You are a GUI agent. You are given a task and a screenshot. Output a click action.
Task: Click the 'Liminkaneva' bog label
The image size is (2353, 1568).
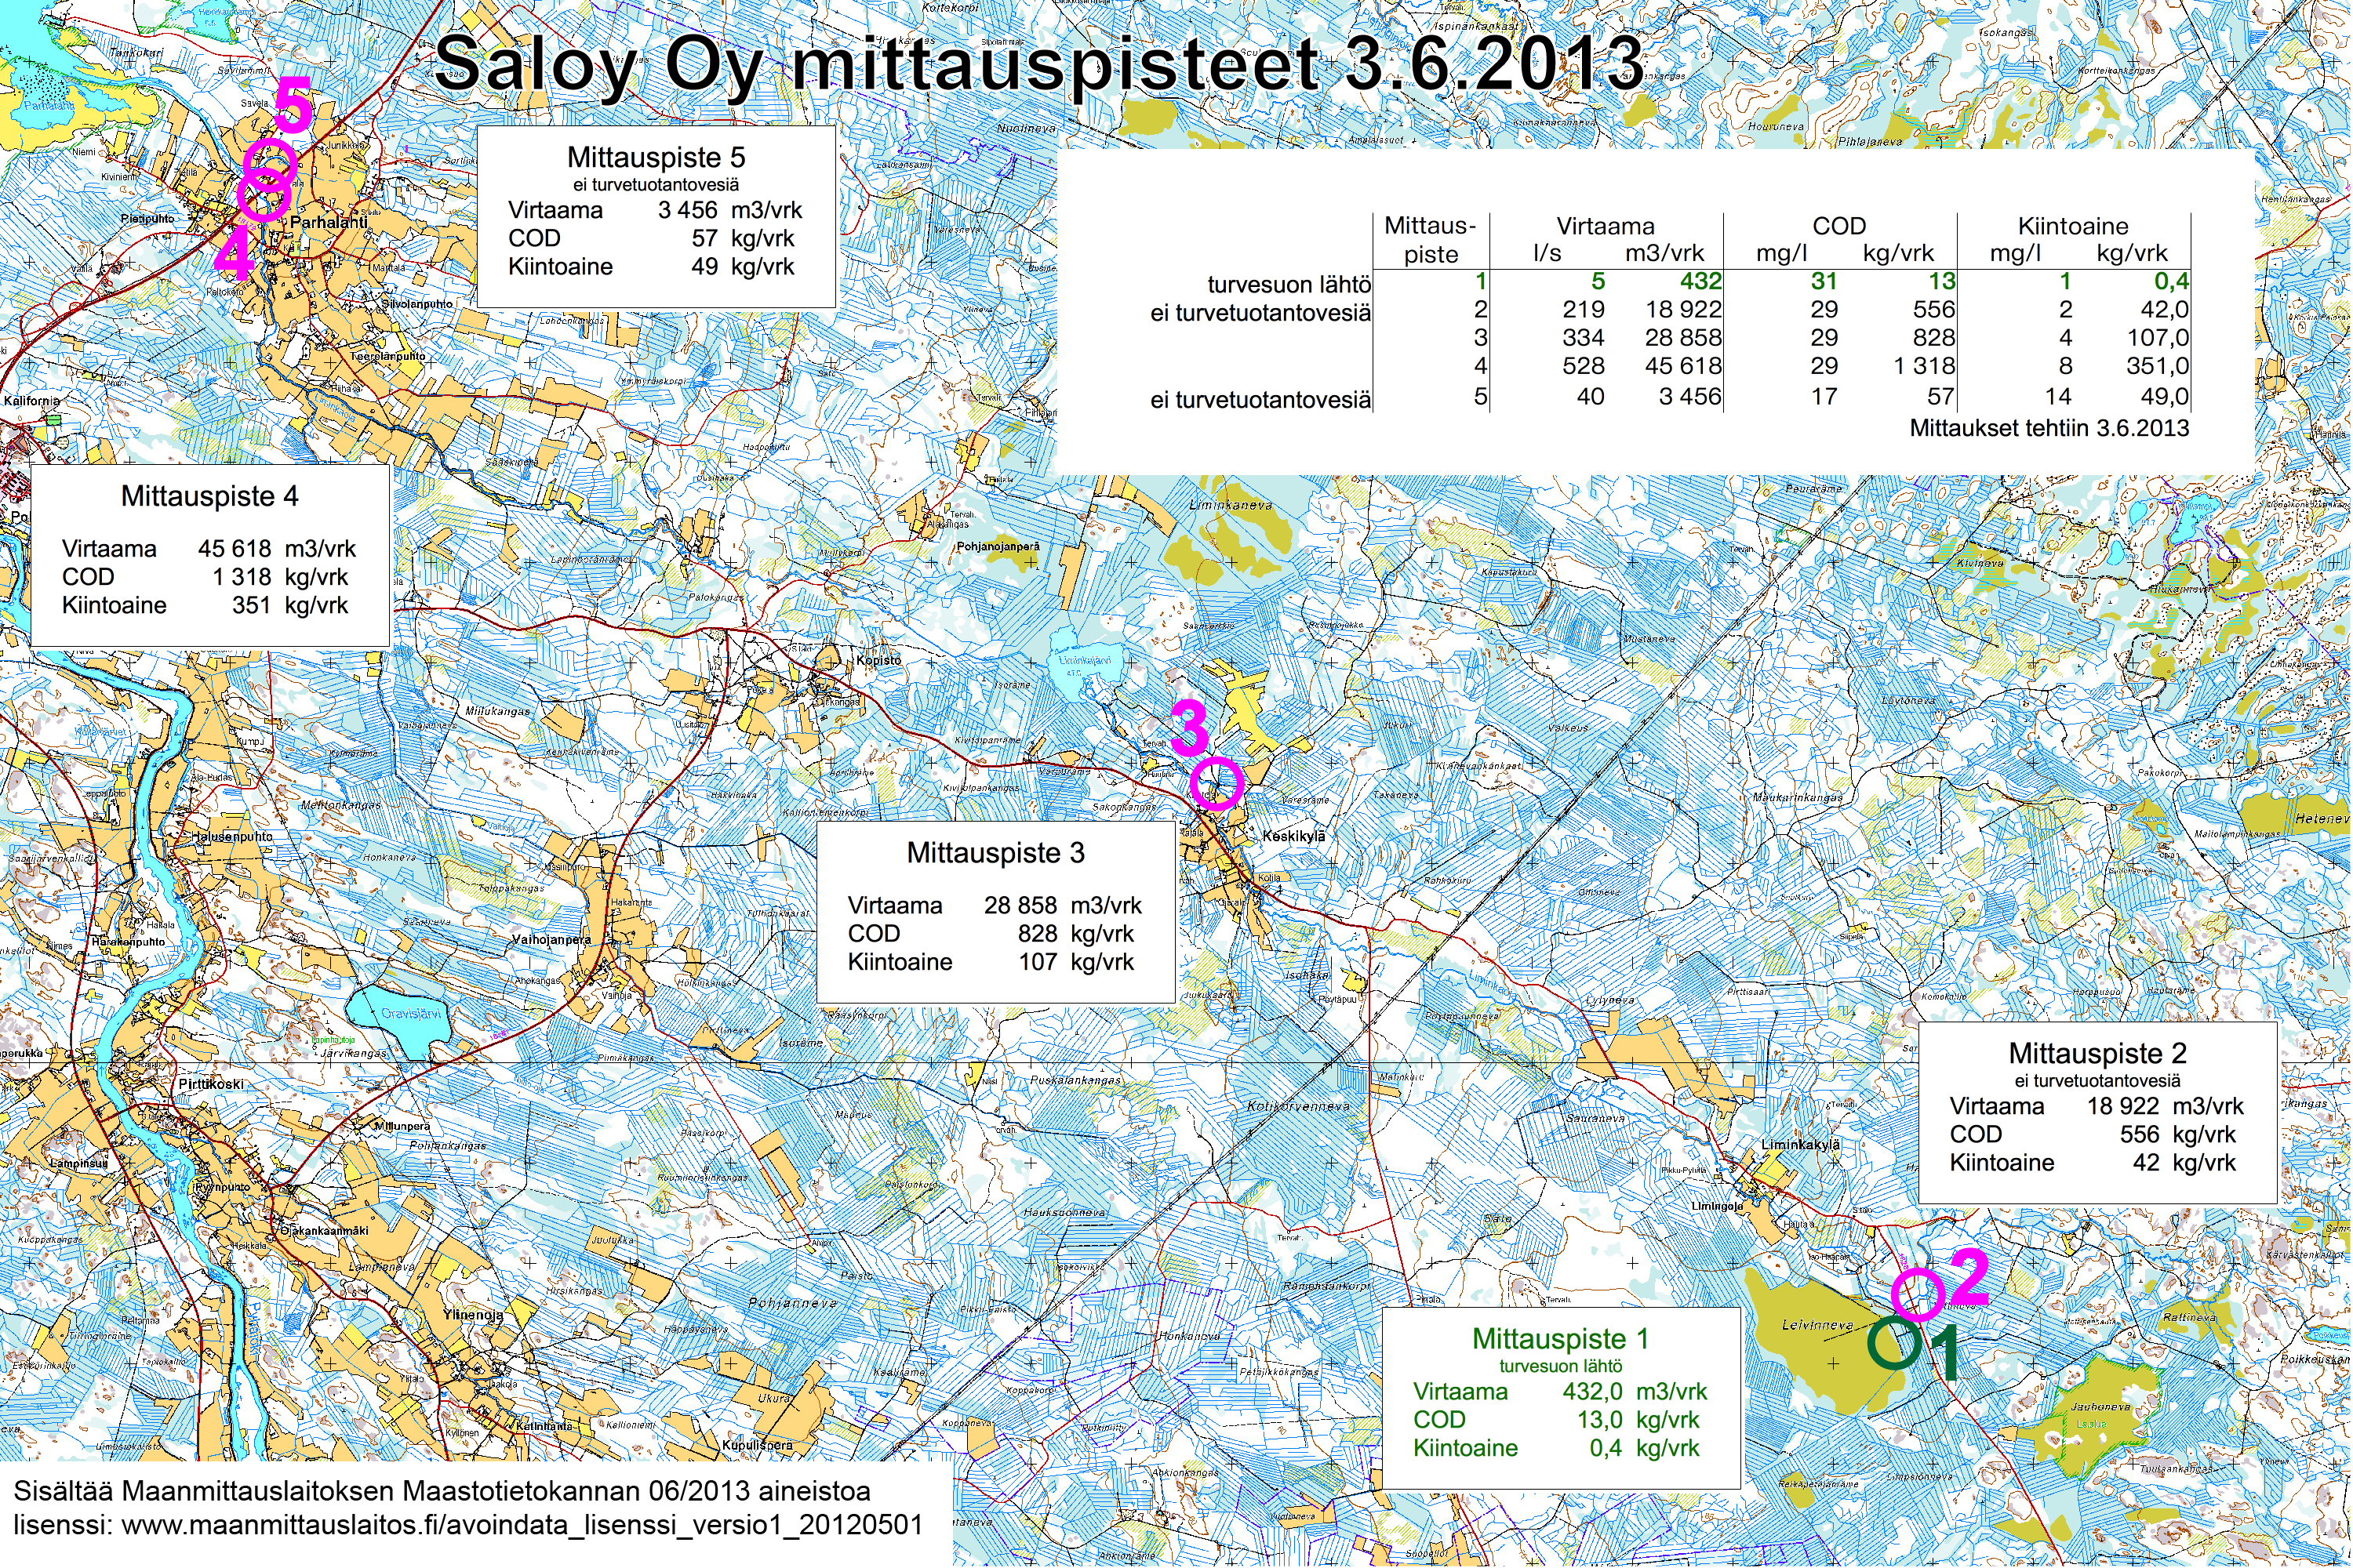tap(1231, 505)
